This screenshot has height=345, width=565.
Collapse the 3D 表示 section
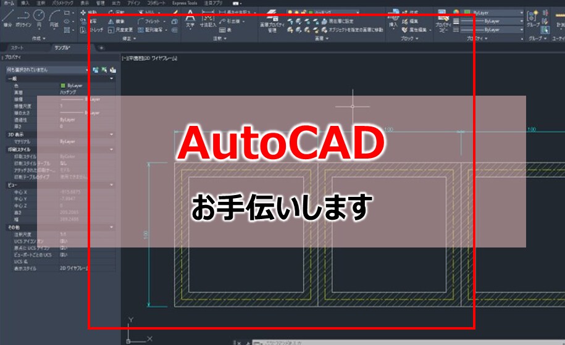(111, 135)
